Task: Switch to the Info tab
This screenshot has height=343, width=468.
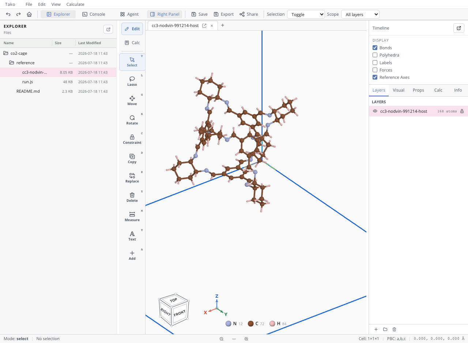Action: point(458,90)
